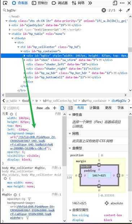Image resolution: width=132 pixels, height=224 pixels.
Task: Toggle the .cls classes panel
Action: tap(47, 108)
